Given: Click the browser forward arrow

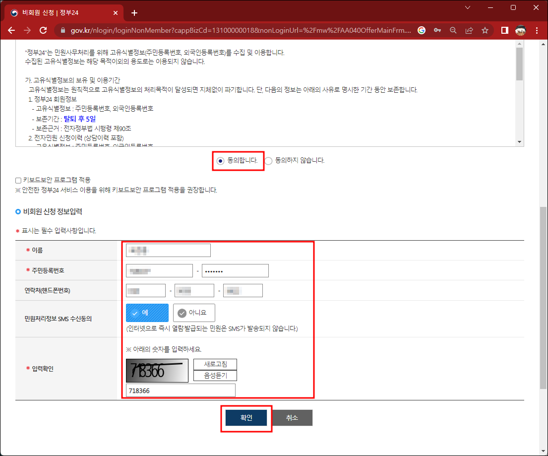Looking at the screenshot, I should pos(27,30).
